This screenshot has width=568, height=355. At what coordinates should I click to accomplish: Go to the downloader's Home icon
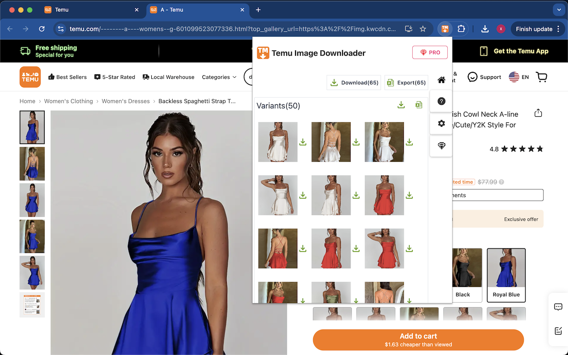tap(441, 80)
